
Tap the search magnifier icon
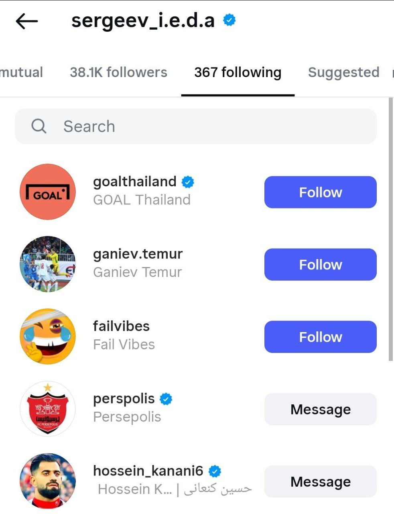39,126
